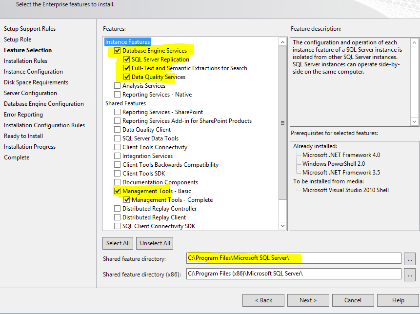Select Database Engine Configuration step
Viewport: 420px width, 314px height.
pyautogui.click(x=44, y=103)
